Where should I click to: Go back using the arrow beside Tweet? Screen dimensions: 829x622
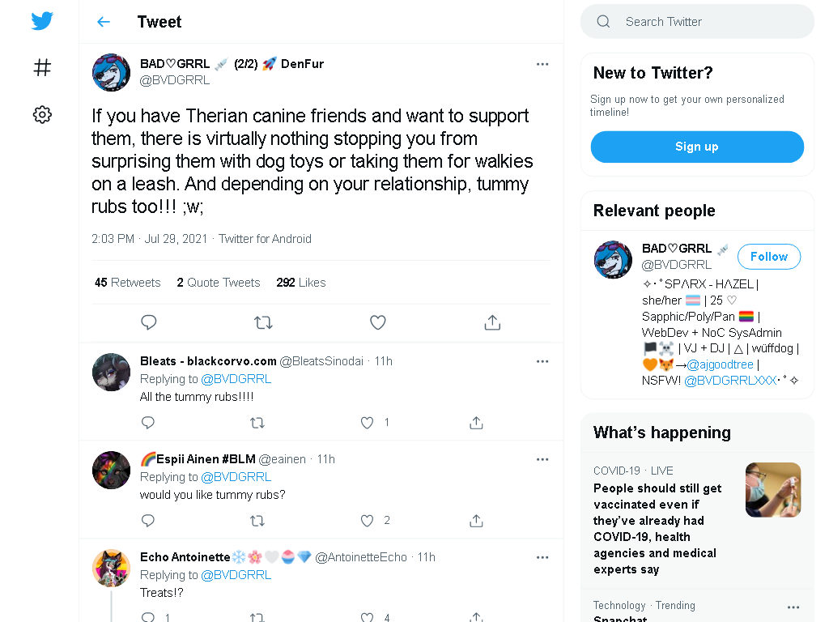click(x=104, y=22)
